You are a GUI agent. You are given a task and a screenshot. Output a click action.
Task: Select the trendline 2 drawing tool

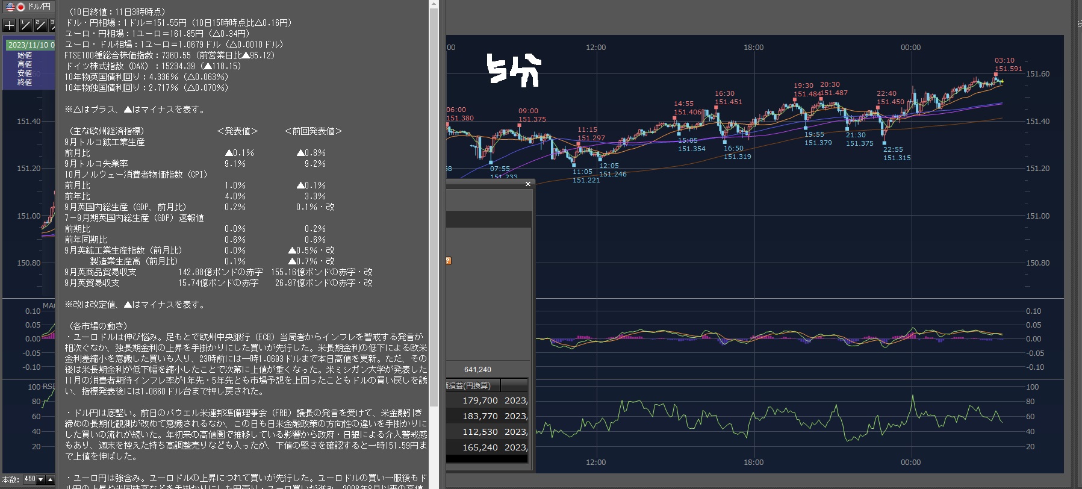40,25
